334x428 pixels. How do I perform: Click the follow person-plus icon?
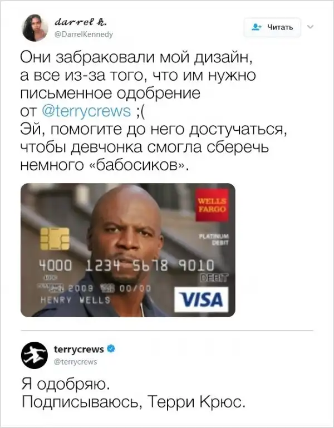[x=256, y=27]
